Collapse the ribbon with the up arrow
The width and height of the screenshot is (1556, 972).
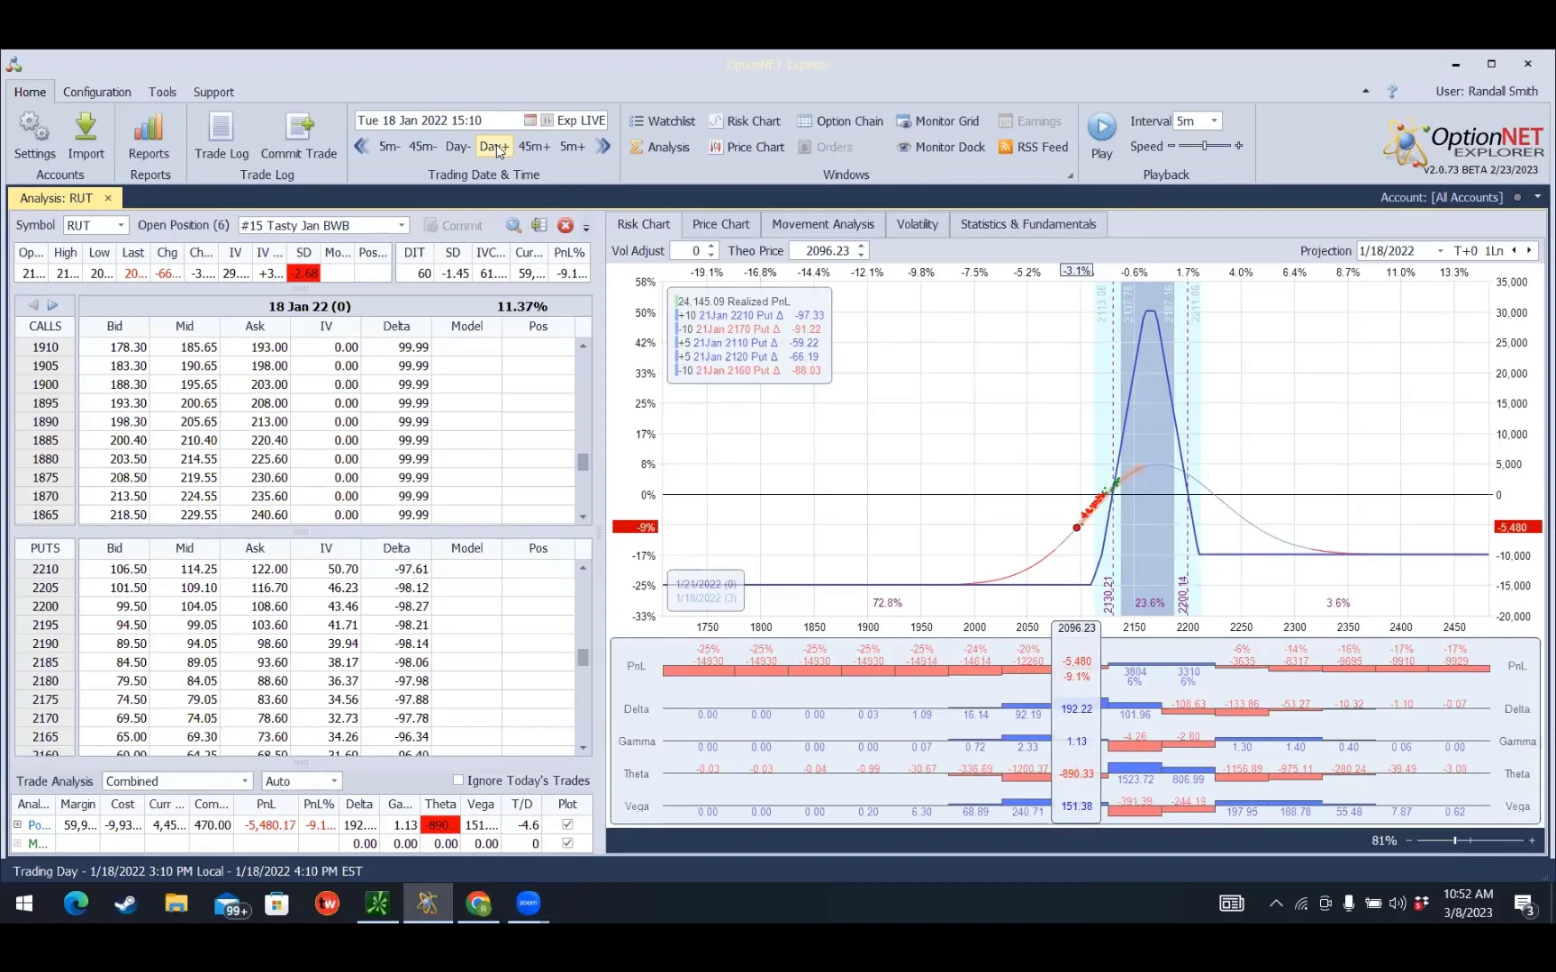(1366, 92)
